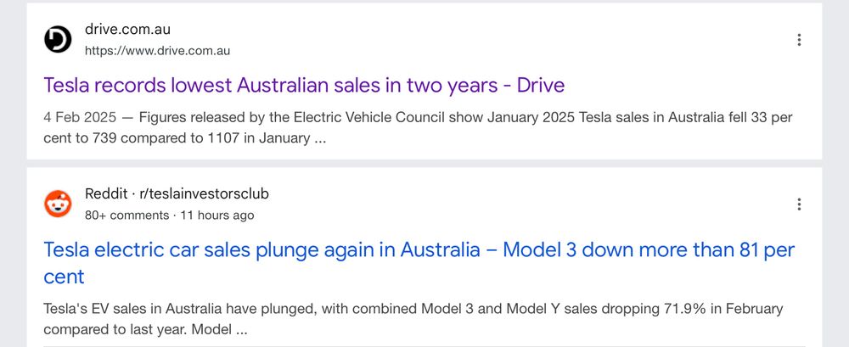
Task: Open "Tesla electric car sales plunge again" link
Action: click(x=419, y=263)
